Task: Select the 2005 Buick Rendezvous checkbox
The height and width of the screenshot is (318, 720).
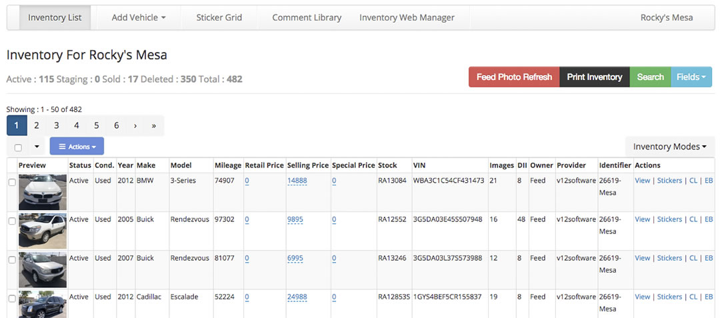Action: pyautogui.click(x=12, y=221)
